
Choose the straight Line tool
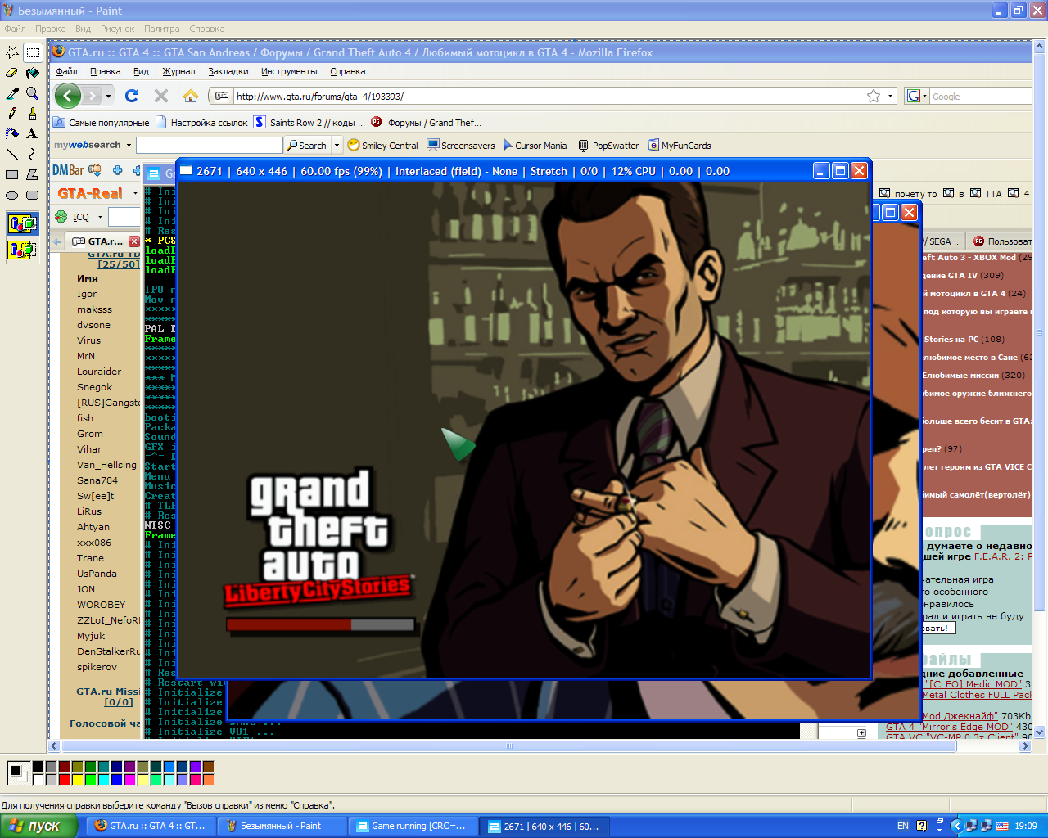(12, 154)
